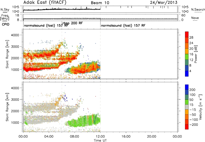Click 'normalsound (fast) 157 RF' label after 12:00
This screenshot has width=205, height=142.
123,25
